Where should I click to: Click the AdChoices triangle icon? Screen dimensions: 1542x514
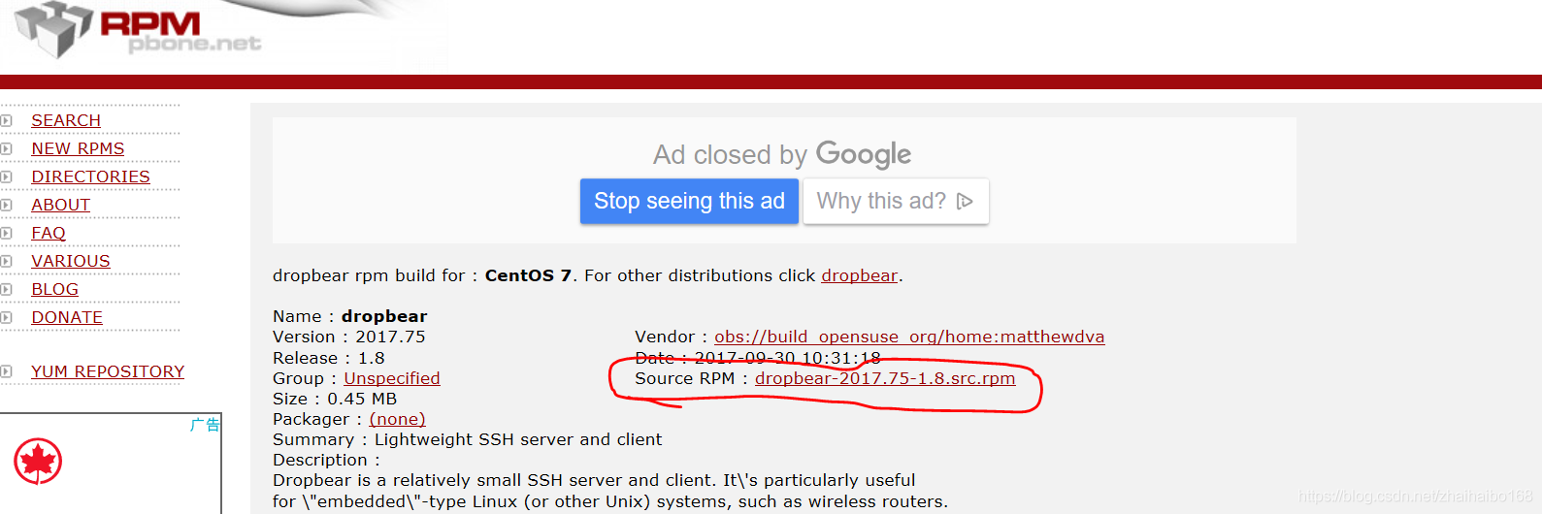[965, 201]
